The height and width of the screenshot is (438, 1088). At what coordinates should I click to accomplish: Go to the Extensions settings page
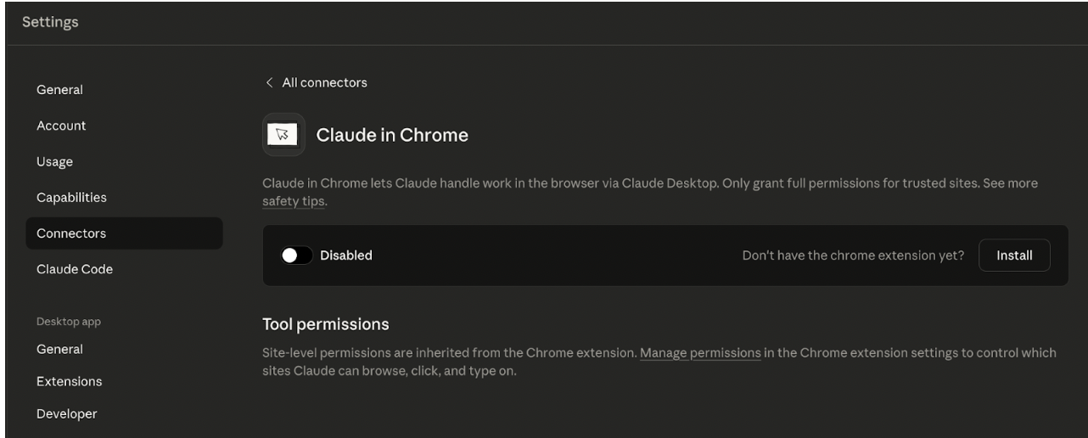[x=69, y=381]
